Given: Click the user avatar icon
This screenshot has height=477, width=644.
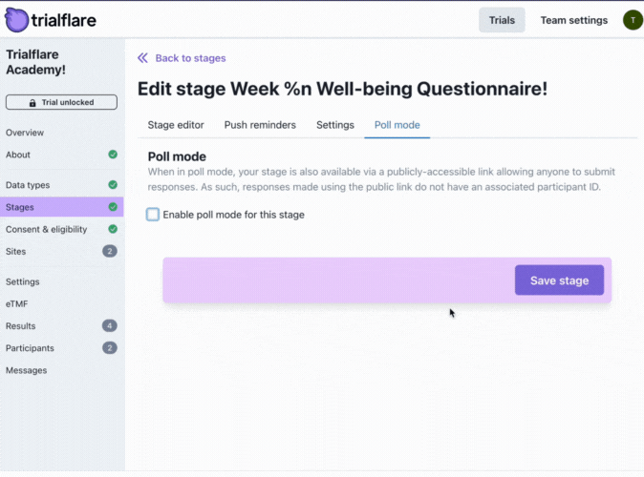Looking at the screenshot, I should tap(632, 20).
